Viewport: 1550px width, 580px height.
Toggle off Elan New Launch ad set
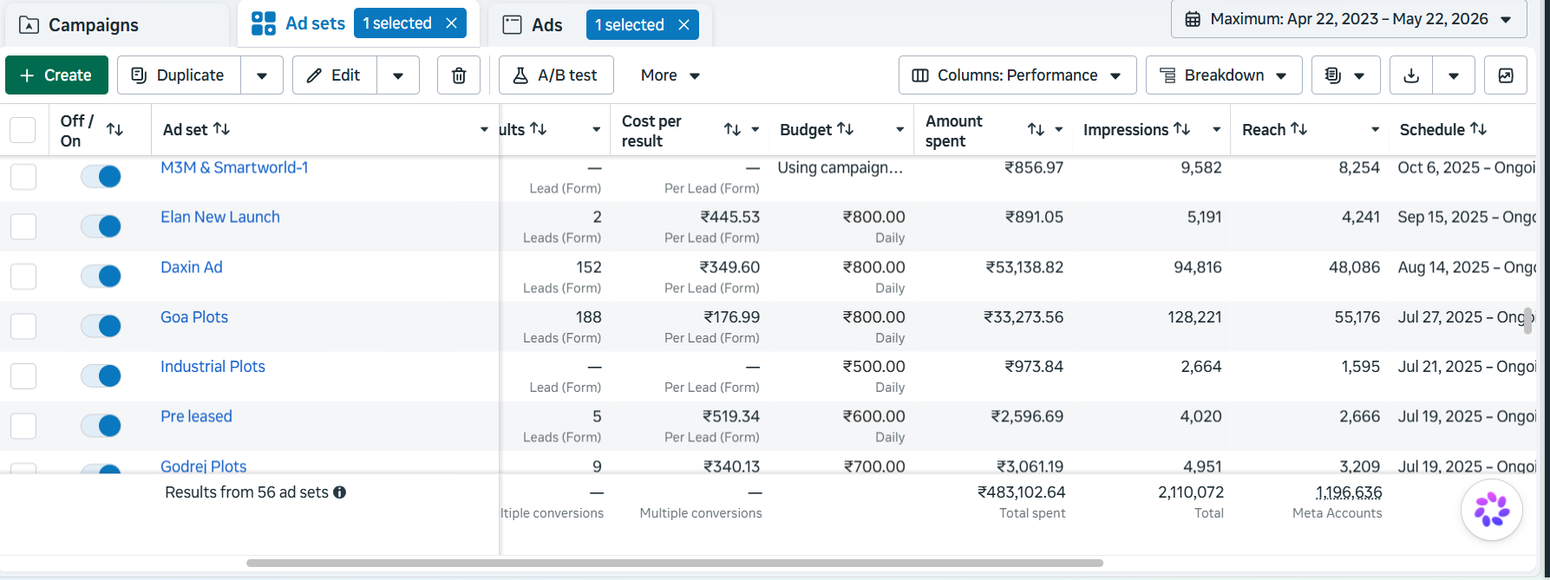(x=101, y=226)
